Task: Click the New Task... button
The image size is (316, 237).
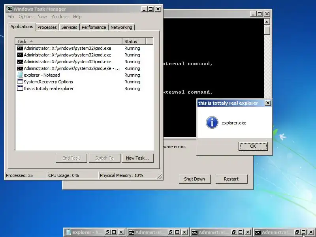Action: click(x=137, y=158)
